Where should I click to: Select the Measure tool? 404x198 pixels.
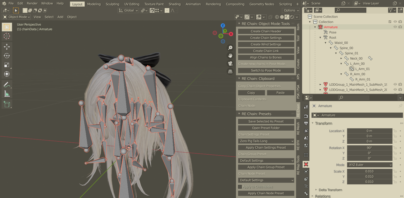7,94
